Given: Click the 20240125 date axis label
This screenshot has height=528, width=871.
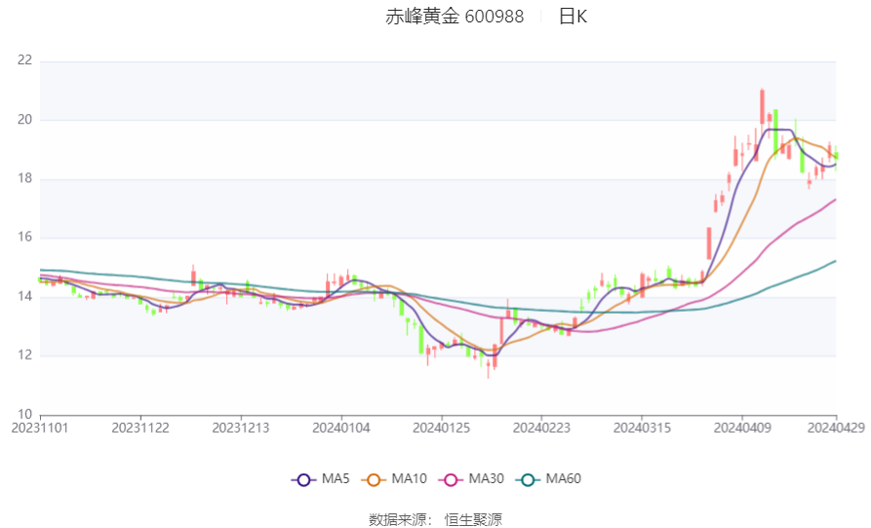Looking at the screenshot, I should pos(441,429).
